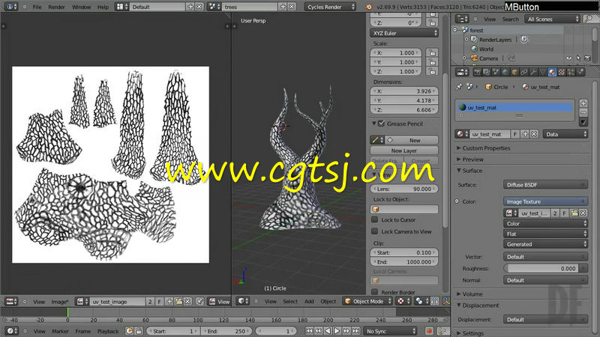Open the Texture properties tab
600x337 pixels.
click(561, 72)
